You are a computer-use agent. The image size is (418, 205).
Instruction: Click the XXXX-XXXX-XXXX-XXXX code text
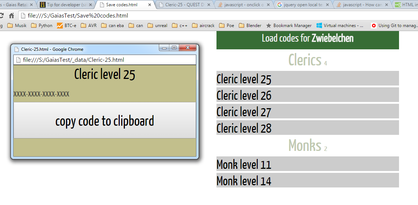pos(41,94)
